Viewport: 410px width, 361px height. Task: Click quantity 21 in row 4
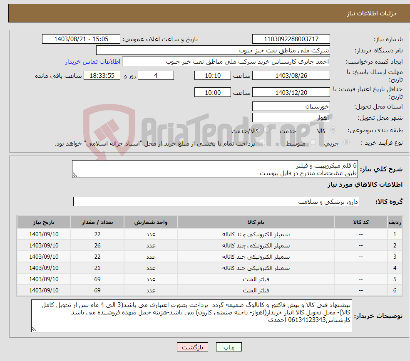pyautogui.click(x=97, y=268)
